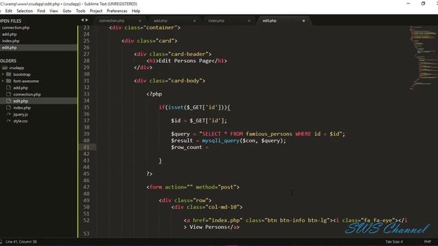Click the file icon beside connection.php in folder
Viewport: 438px width, 246px height.
click(x=9, y=94)
